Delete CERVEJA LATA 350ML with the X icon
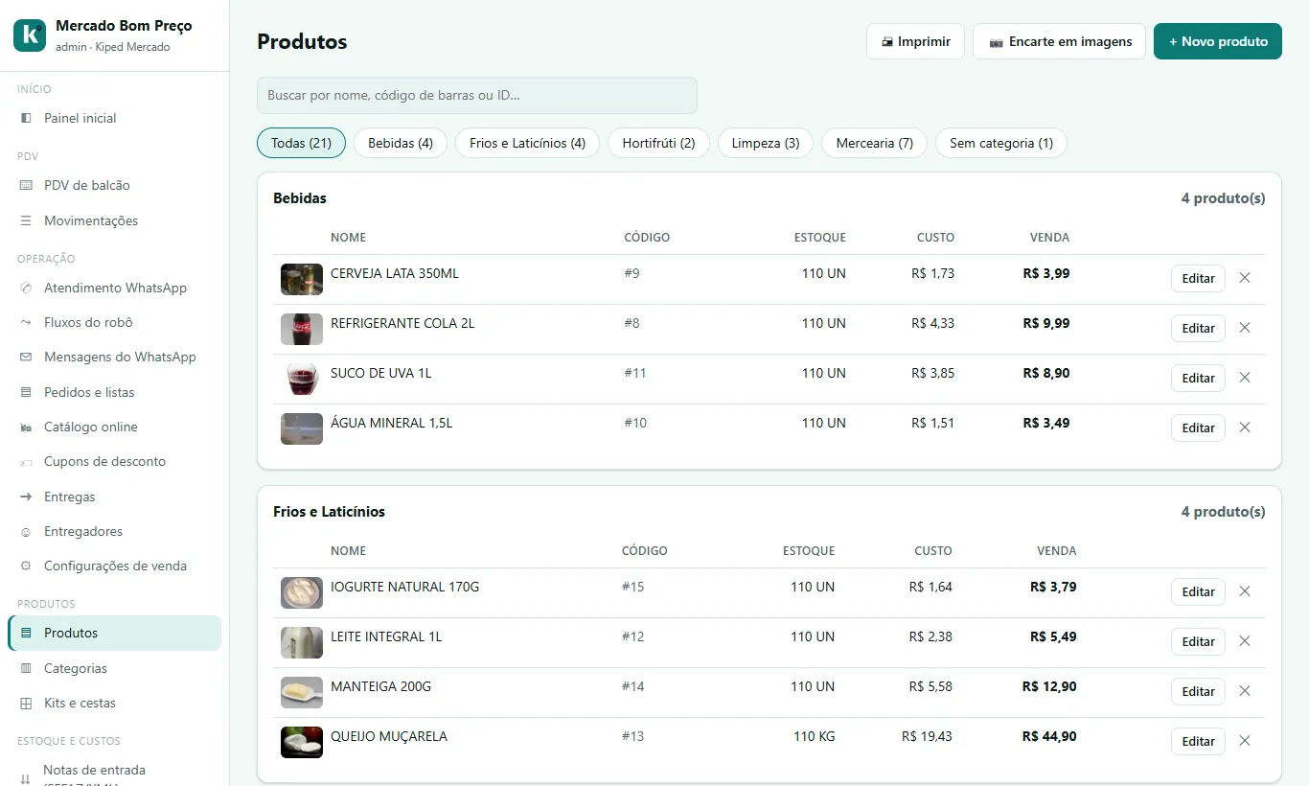The height and width of the screenshot is (786, 1309). point(1245,278)
